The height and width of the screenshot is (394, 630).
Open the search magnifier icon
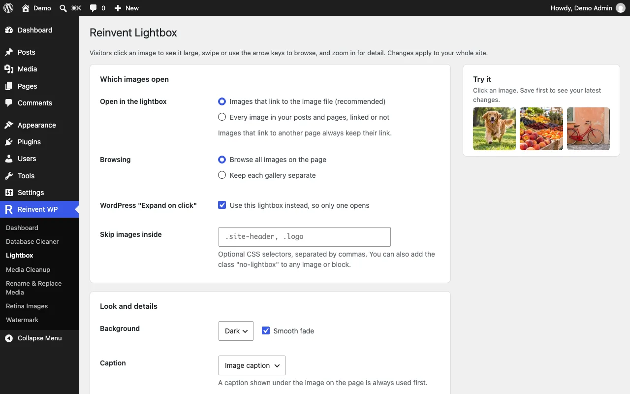point(63,8)
